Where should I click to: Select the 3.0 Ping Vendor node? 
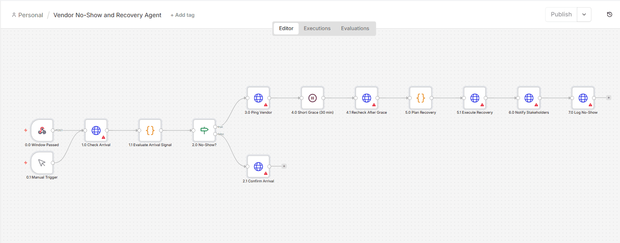tap(258, 98)
